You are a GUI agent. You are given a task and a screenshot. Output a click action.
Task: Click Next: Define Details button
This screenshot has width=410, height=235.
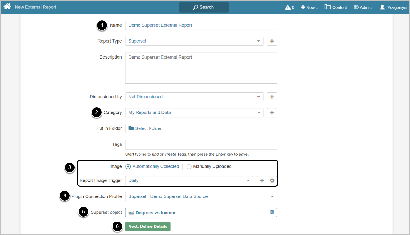(148, 227)
